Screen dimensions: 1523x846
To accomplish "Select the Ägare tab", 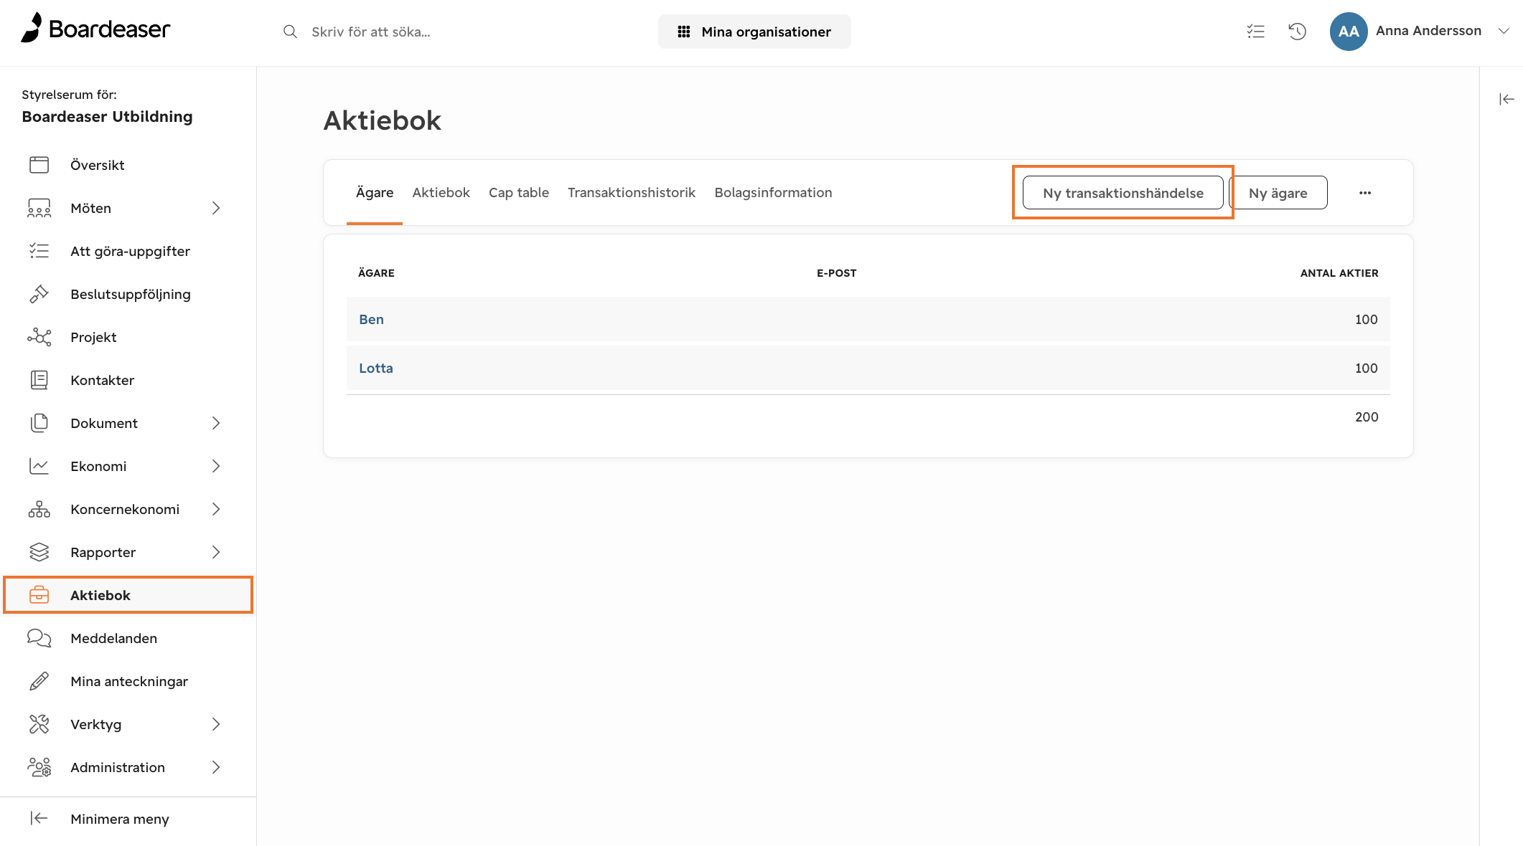I will point(375,192).
